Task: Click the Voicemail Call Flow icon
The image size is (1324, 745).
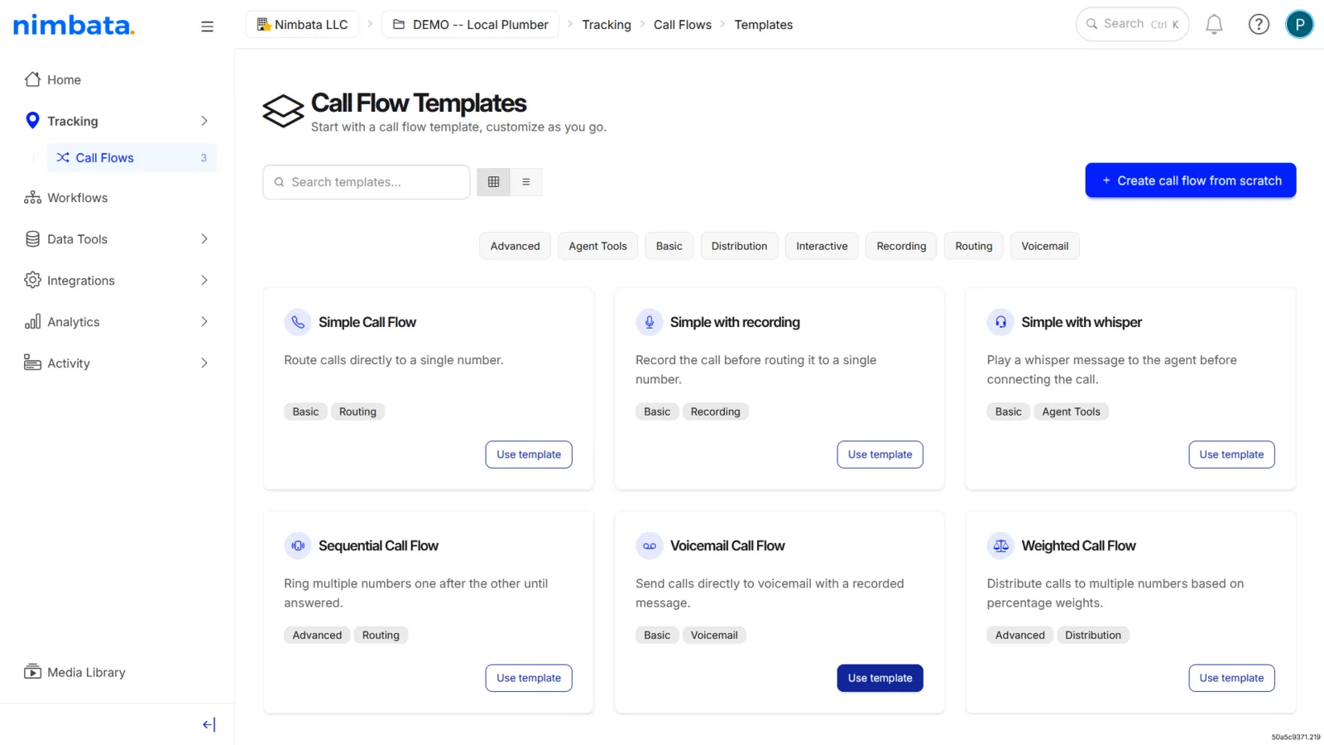Action: point(650,546)
